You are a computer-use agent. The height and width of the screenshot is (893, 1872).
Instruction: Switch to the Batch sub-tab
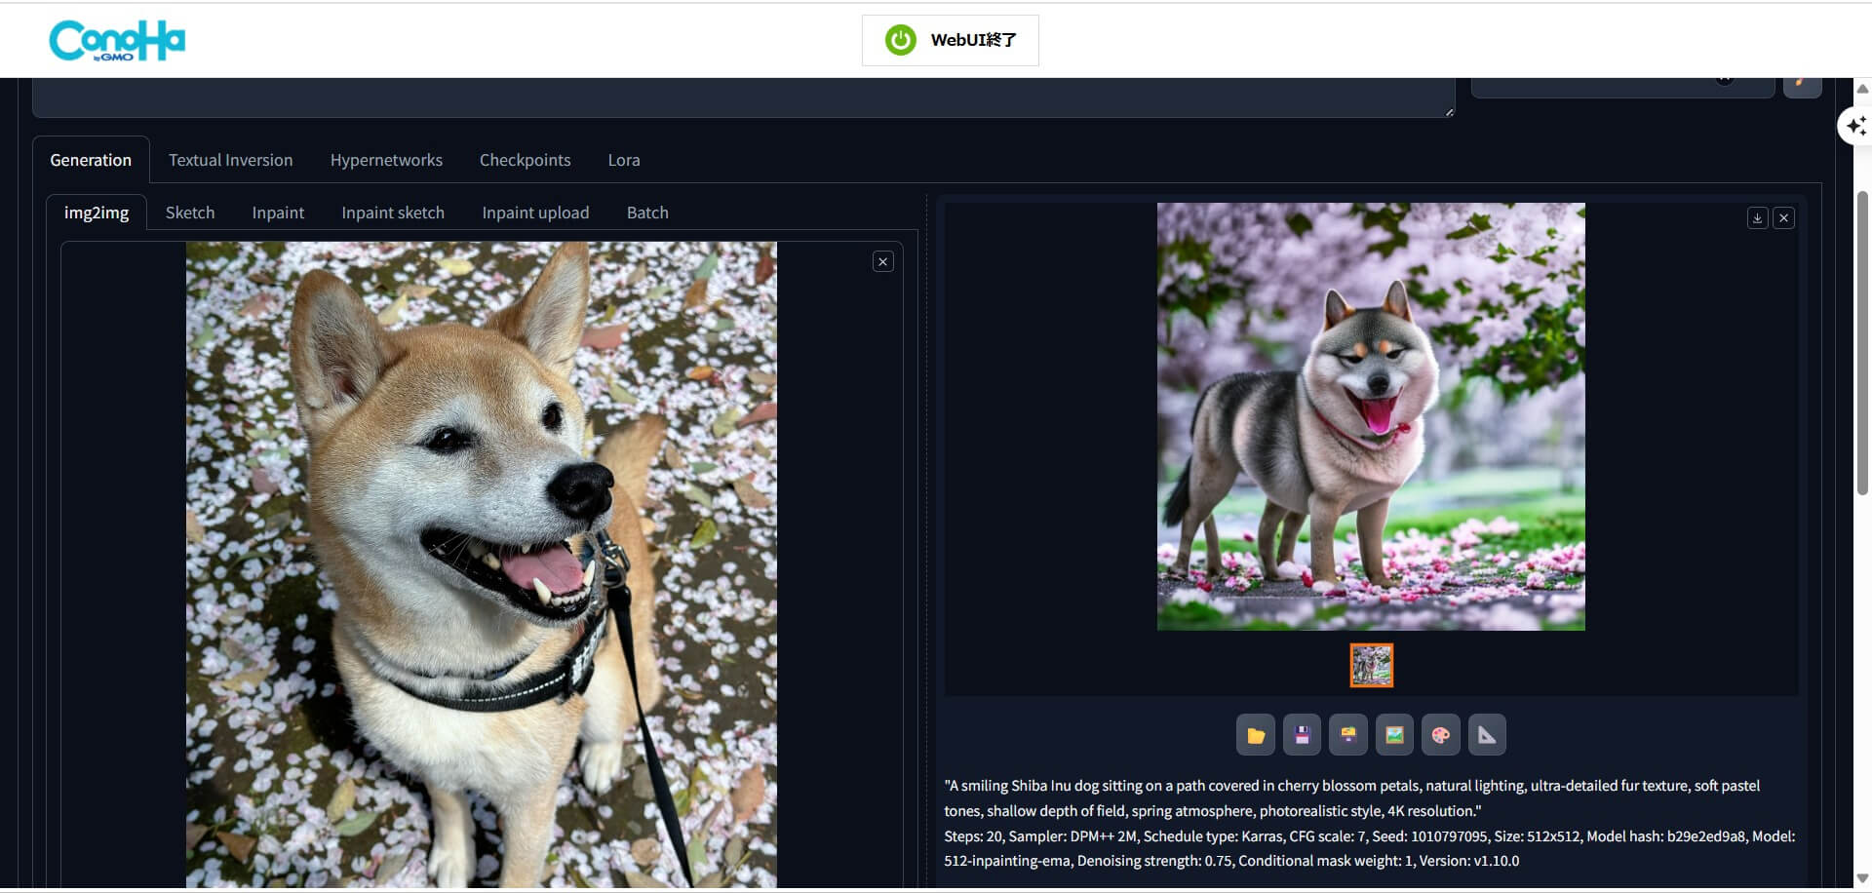(647, 213)
